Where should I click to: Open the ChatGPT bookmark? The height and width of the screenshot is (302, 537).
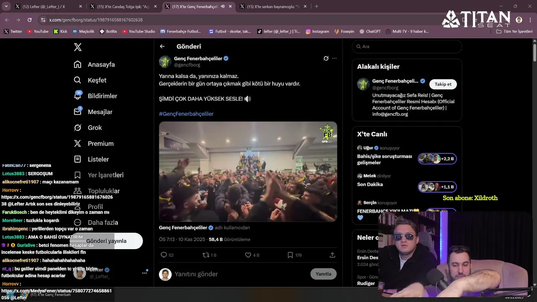[370, 31]
